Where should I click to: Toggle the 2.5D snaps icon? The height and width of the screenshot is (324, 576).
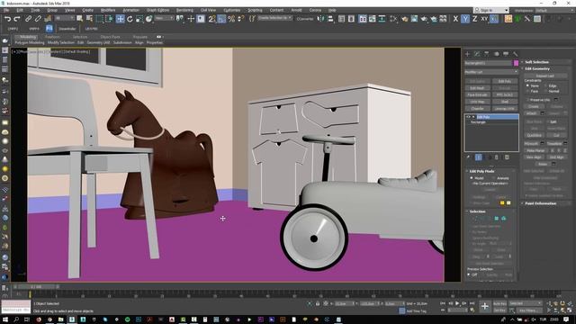pyautogui.click(x=212, y=19)
